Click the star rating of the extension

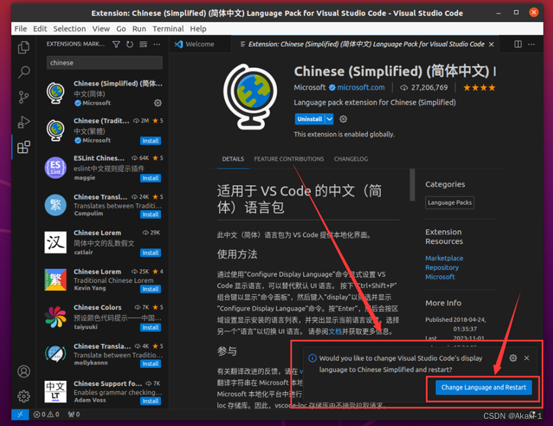click(479, 88)
